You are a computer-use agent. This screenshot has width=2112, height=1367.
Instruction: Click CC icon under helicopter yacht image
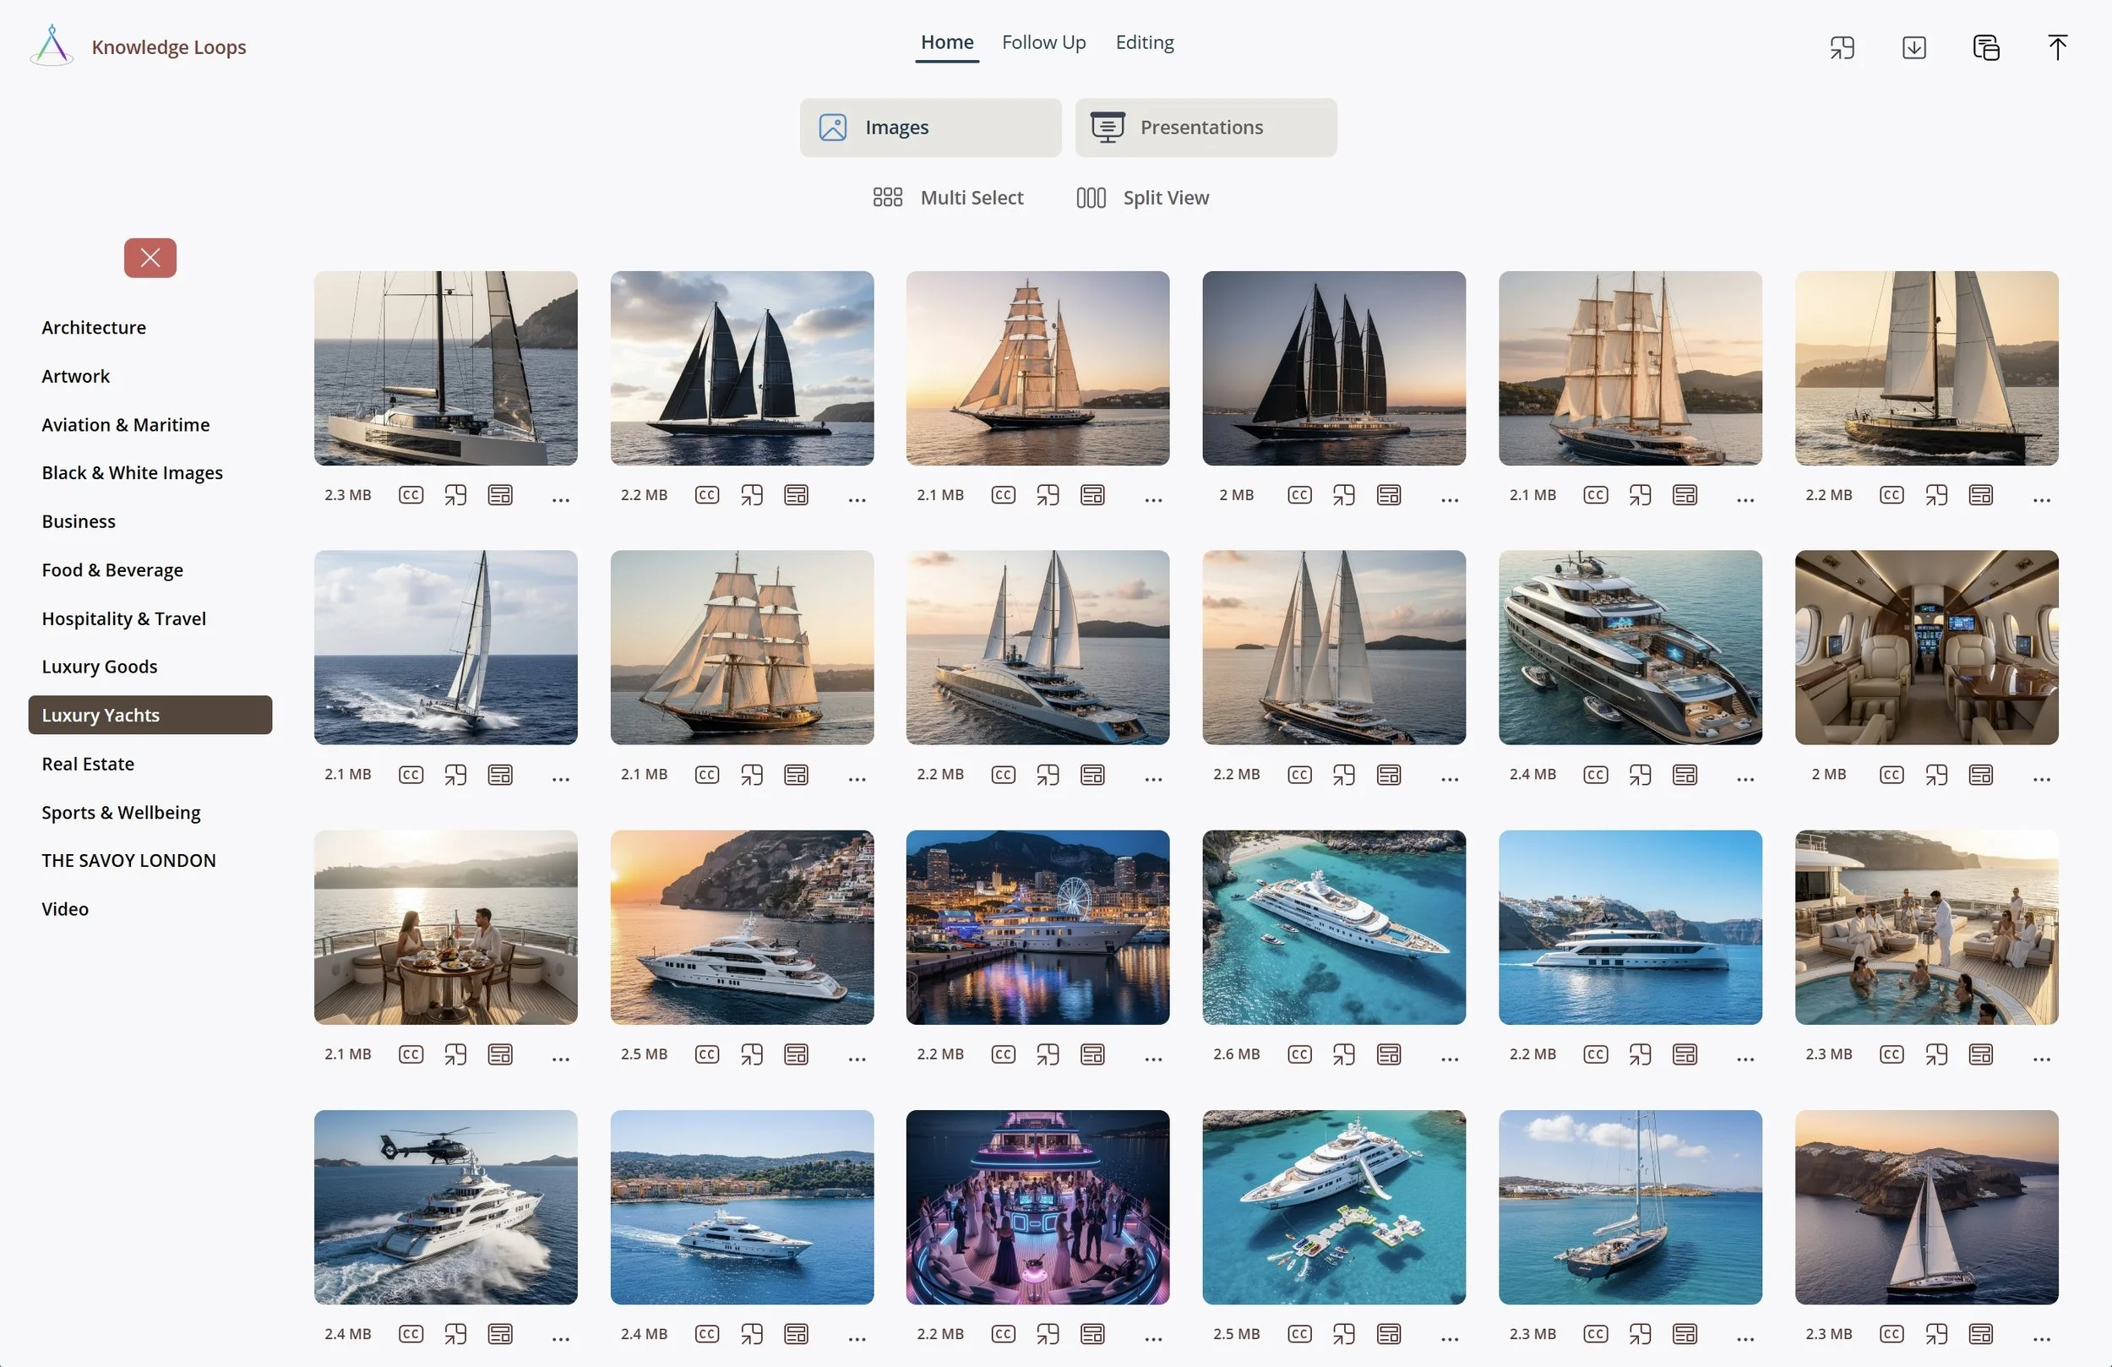click(411, 1334)
